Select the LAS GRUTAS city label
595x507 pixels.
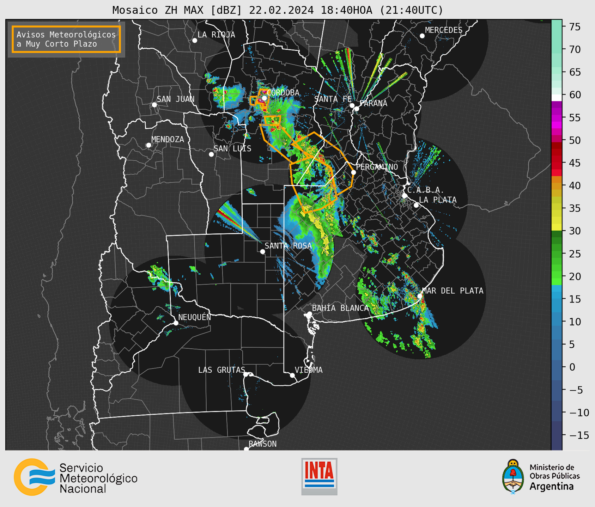221,370
